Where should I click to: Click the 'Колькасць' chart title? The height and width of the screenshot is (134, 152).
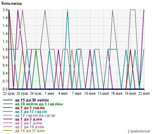12,4
